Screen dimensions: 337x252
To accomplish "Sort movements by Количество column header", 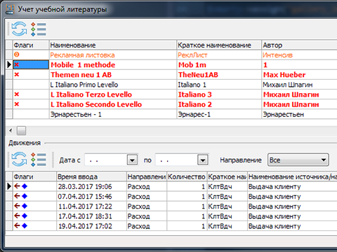I will pos(187,176).
